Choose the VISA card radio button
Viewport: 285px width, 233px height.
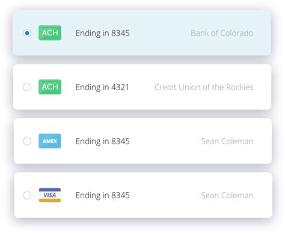tap(27, 195)
